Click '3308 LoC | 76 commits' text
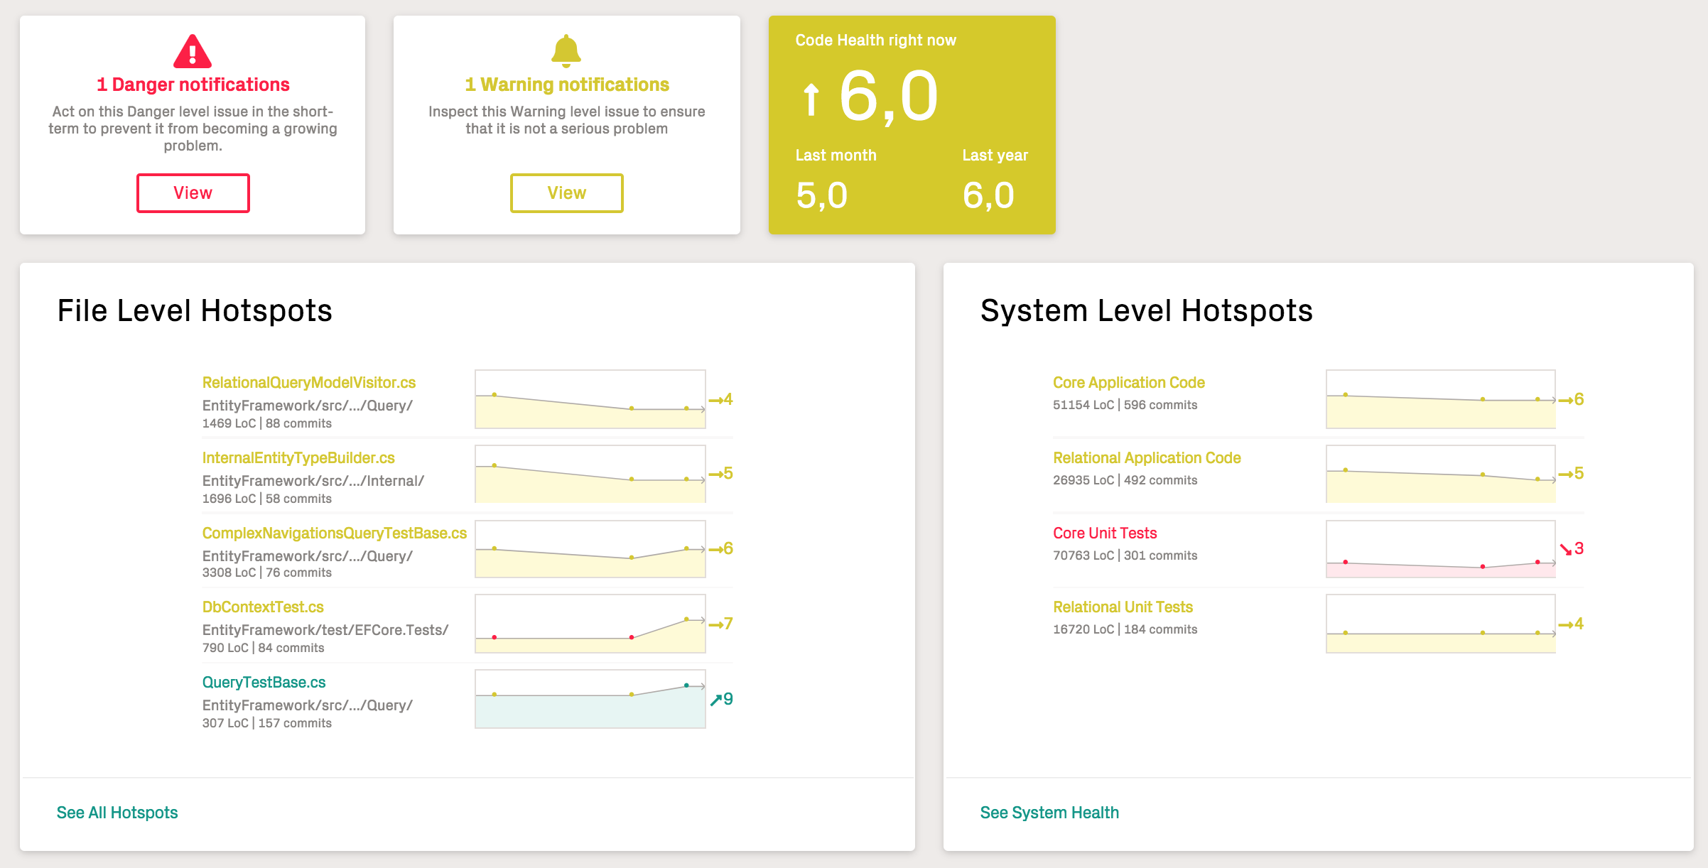The image size is (1708, 868). coord(267,573)
